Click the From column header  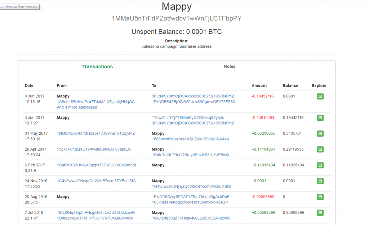61,86
